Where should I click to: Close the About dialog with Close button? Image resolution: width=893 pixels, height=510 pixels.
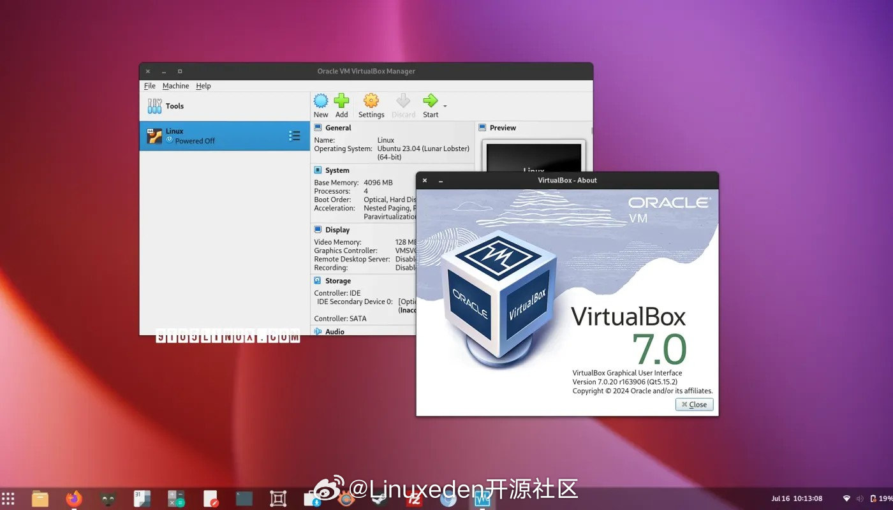pyautogui.click(x=695, y=404)
